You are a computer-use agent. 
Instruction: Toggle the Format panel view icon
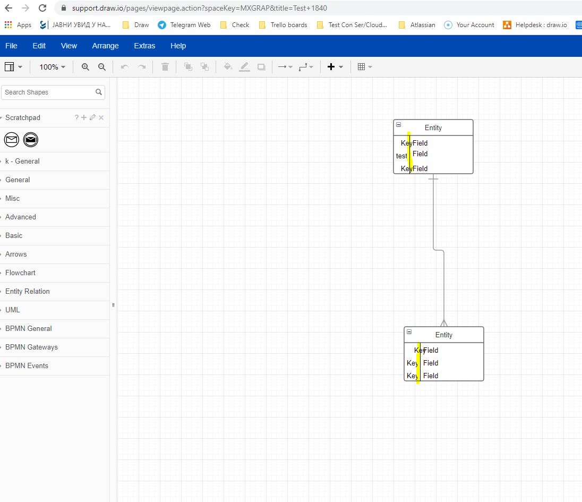(x=9, y=66)
